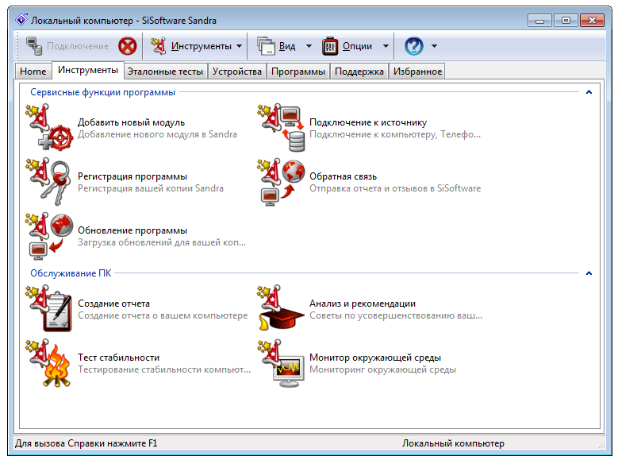Click the Обновление программы label
Screen dimensions: 618x464
[132, 230]
